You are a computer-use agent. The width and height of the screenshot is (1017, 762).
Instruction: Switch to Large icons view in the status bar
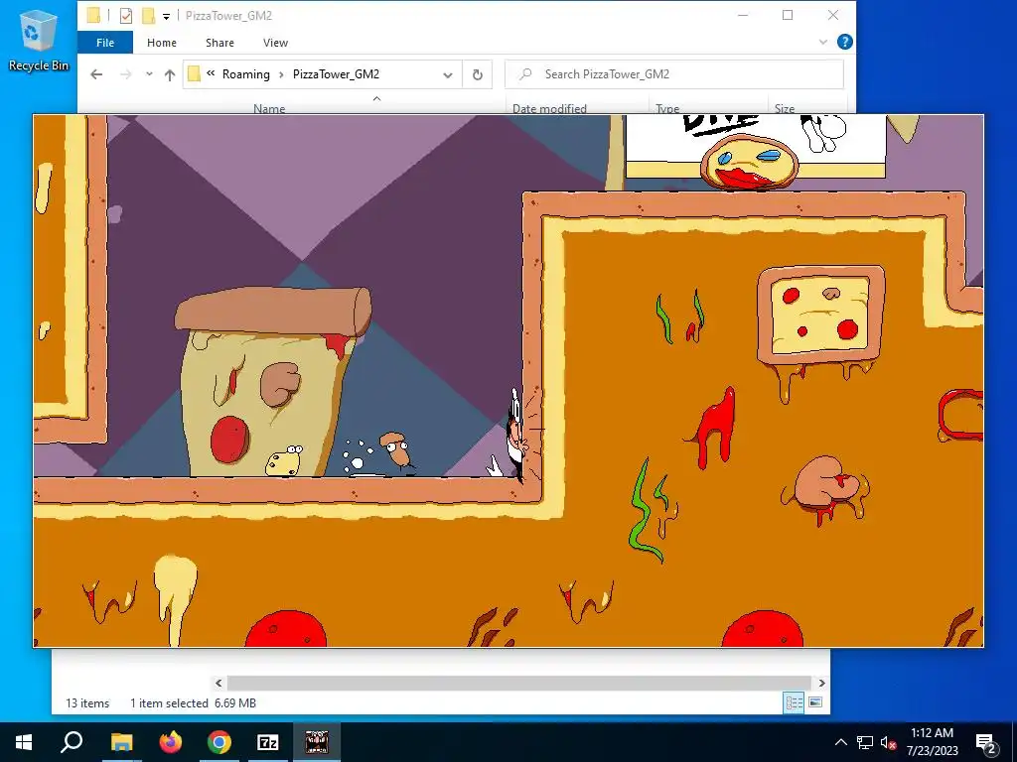click(815, 703)
